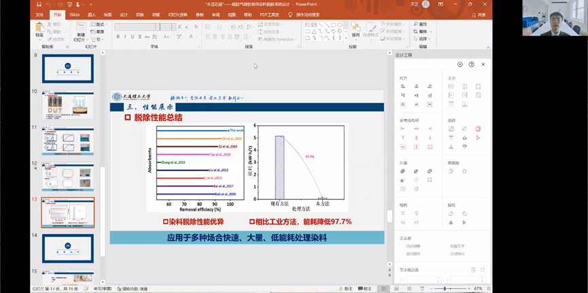Open the font size dropdown
This screenshot has height=293, width=588.
point(173,27)
